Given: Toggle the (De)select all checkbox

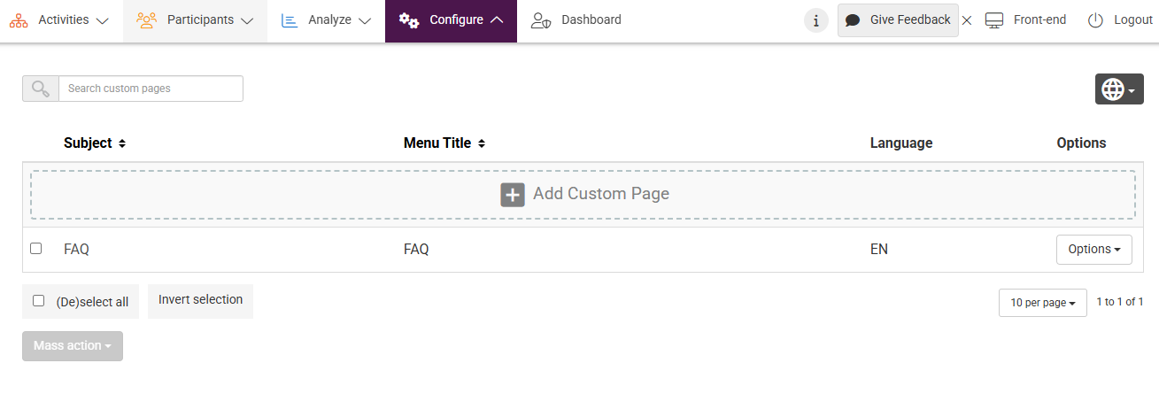Looking at the screenshot, I should 39,301.
